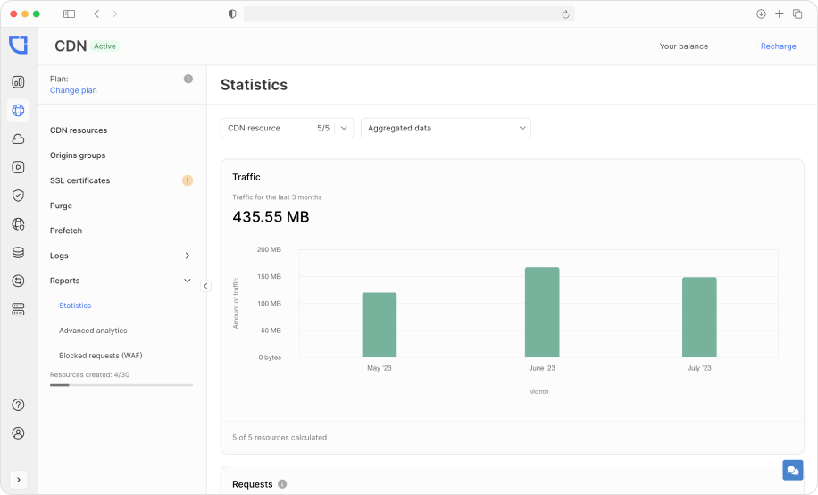Select Blocked requests (WAF) report
818x495 pixels.
(101, 356)
